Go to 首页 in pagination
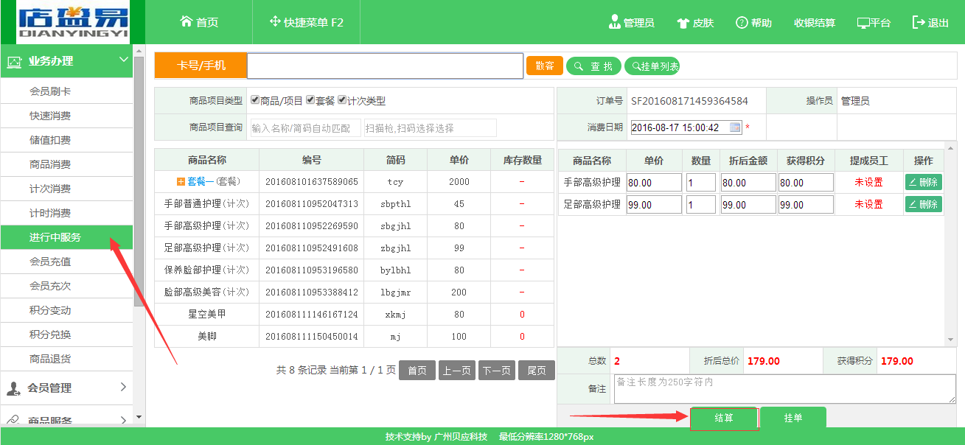The image size is (965, 445). (x=417, y=371)
